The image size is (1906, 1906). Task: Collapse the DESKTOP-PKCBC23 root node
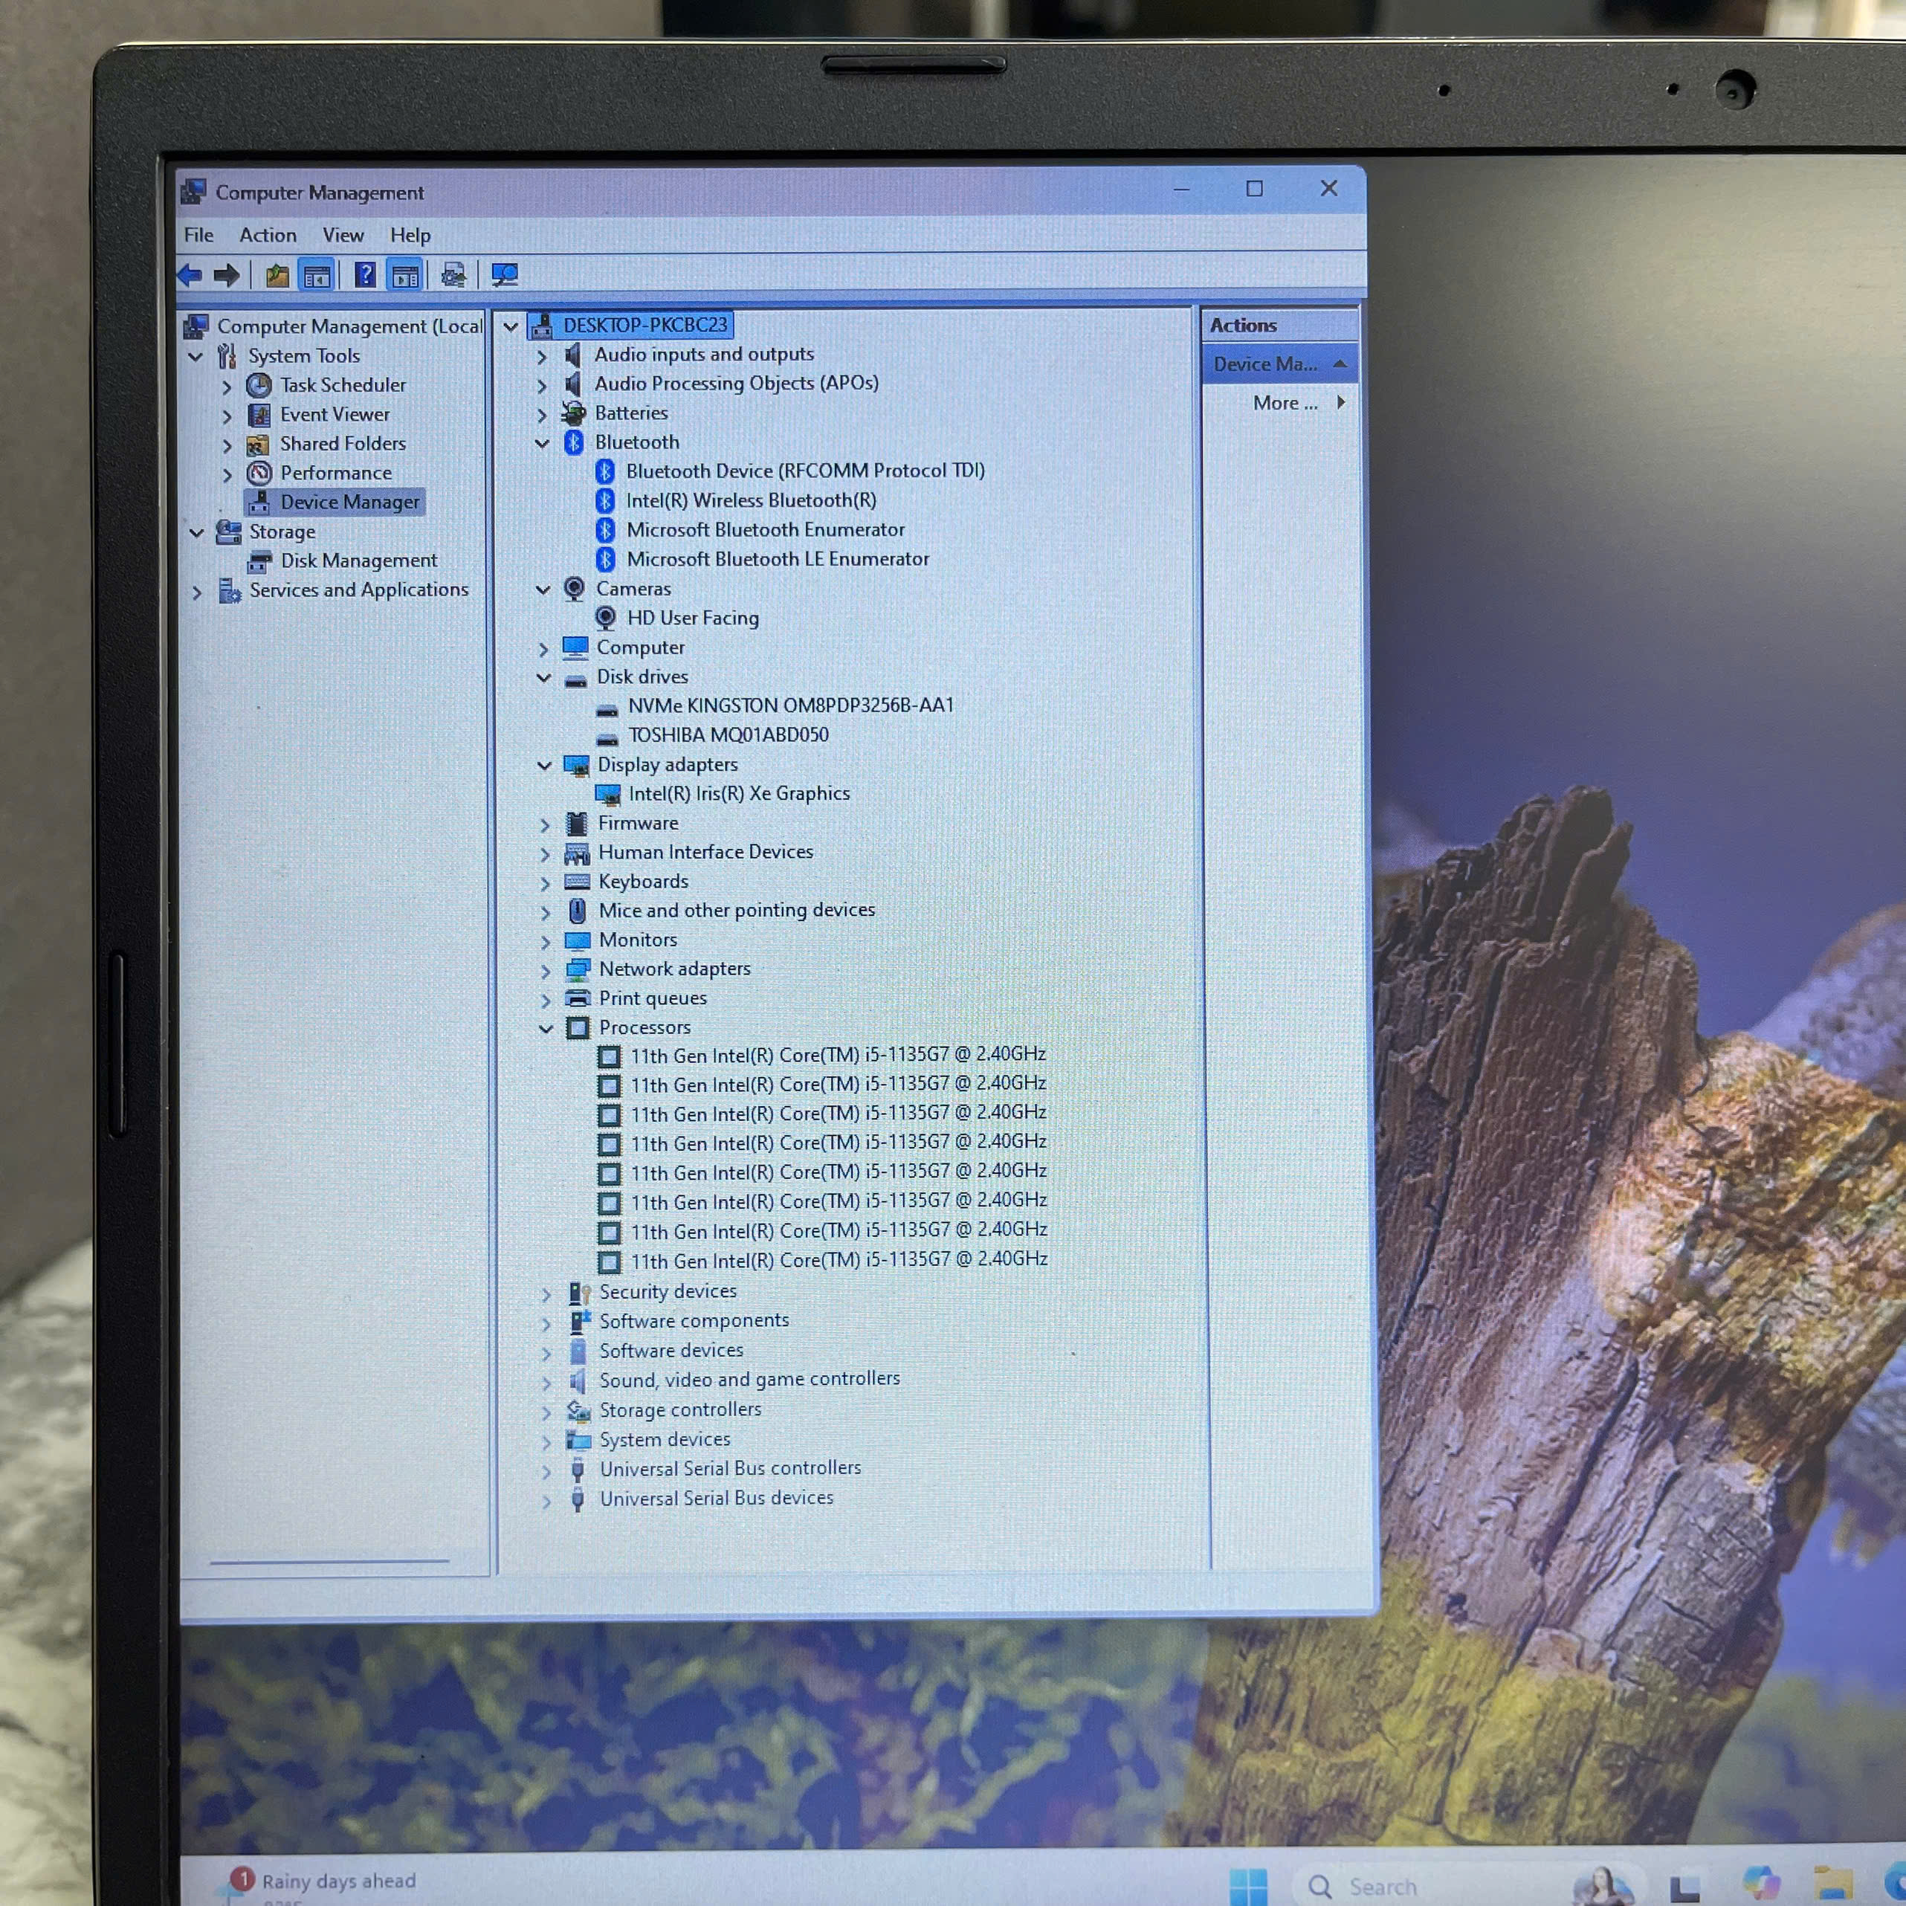[x=510, y=326]
